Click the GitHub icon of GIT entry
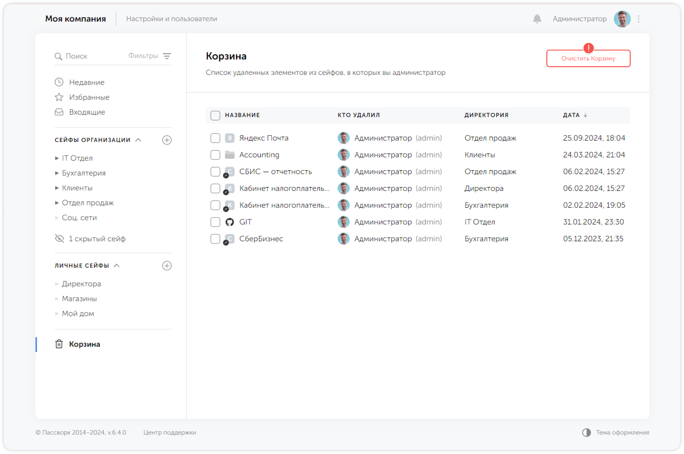Image resolution: width=684 pixels, height=454 pixels. pyautogui.click(x=230, y=222)
